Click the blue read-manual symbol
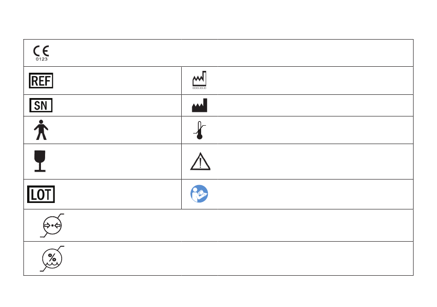Viewport: 437px width, 307px height. [200, 194]
